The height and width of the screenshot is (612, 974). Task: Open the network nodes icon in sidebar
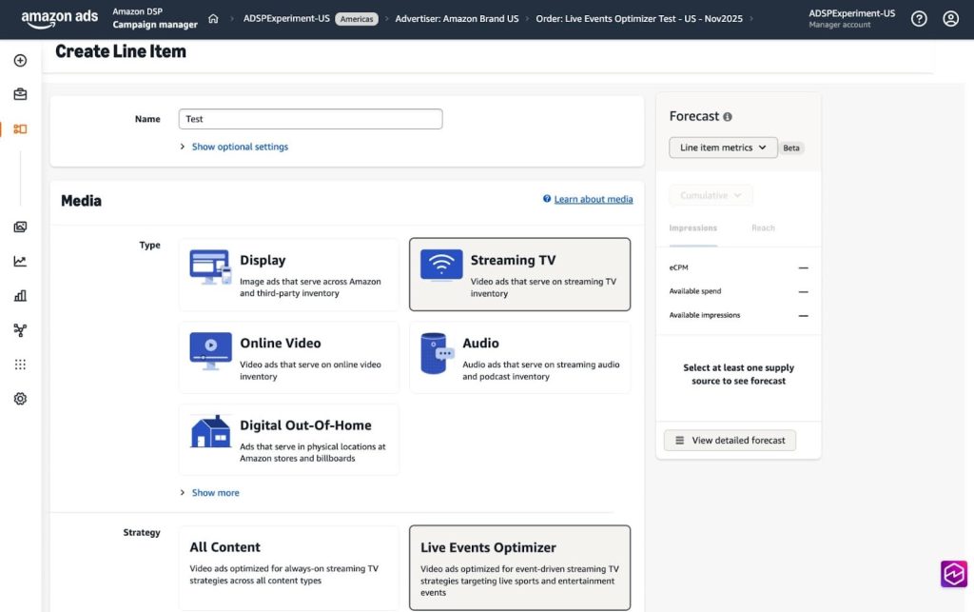pos(21,330)
